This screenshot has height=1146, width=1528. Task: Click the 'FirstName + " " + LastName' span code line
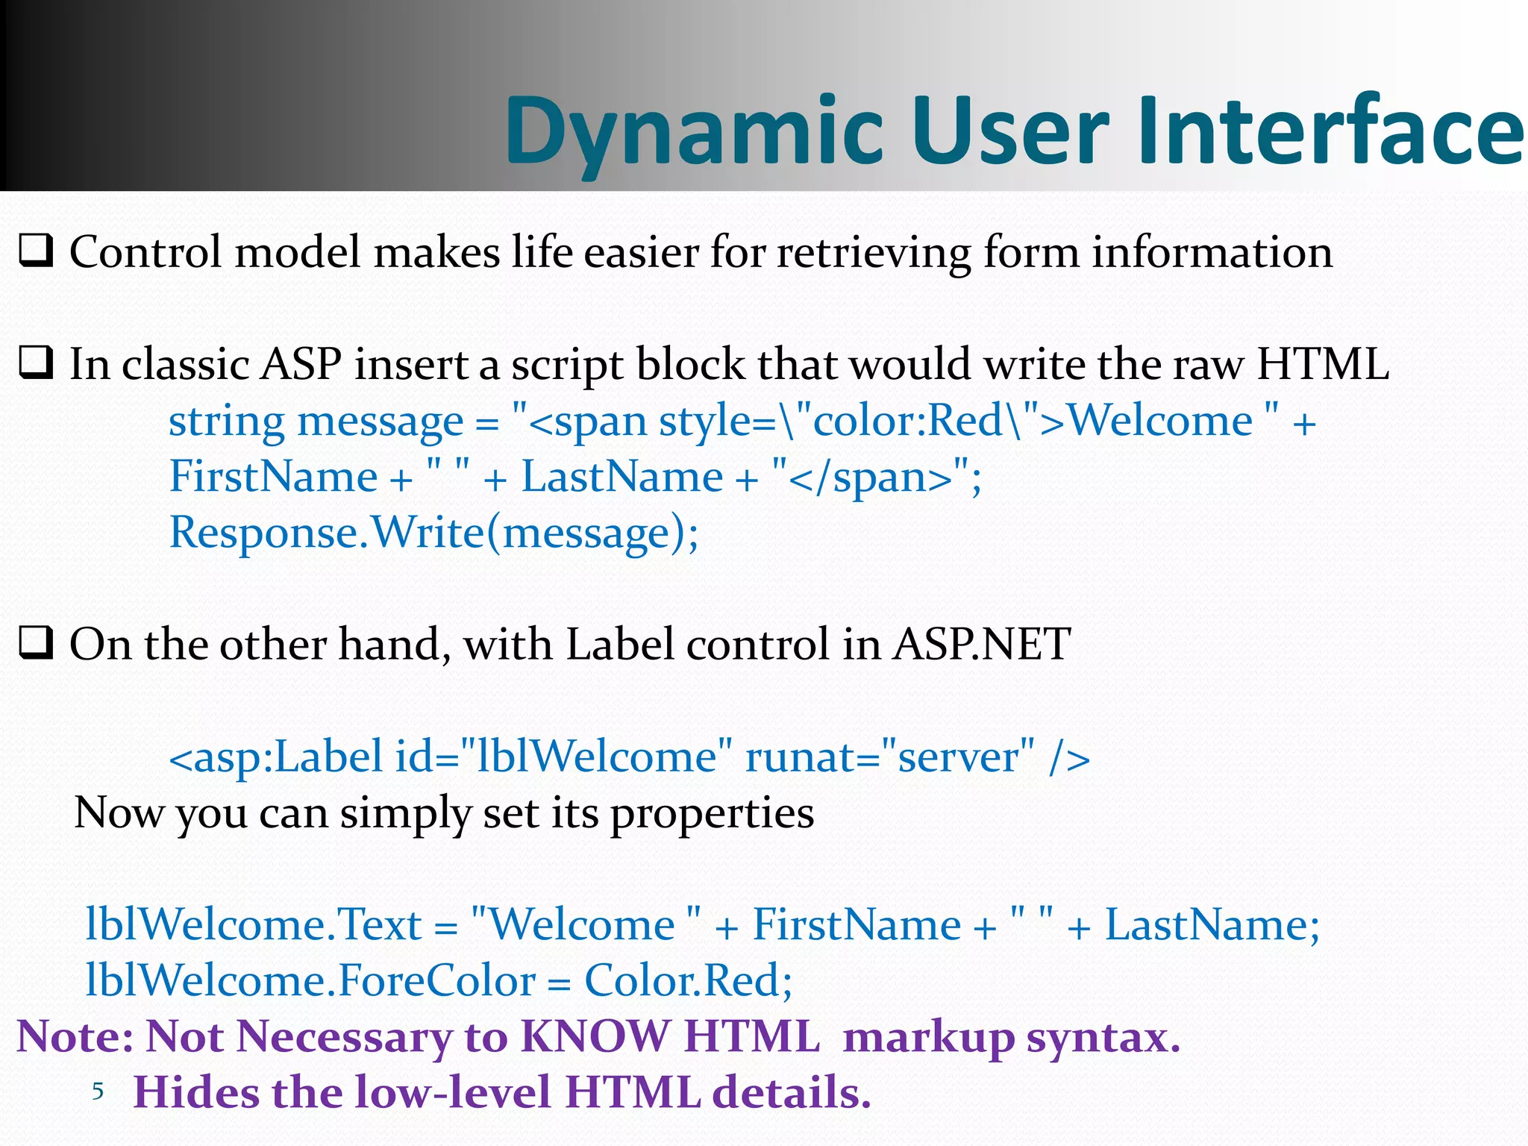[x=574, y=477]
